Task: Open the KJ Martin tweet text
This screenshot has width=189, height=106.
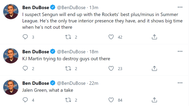Action: (x=66, y=59)
